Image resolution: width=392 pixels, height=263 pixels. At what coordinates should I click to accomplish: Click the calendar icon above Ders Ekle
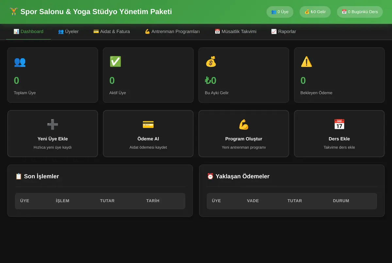pos(339,124)
